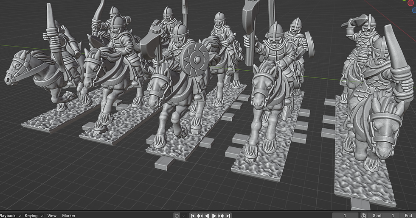This screenshot has height=218, width=416.
Task: Click the End frame field
Action: (x=407, y=215)
